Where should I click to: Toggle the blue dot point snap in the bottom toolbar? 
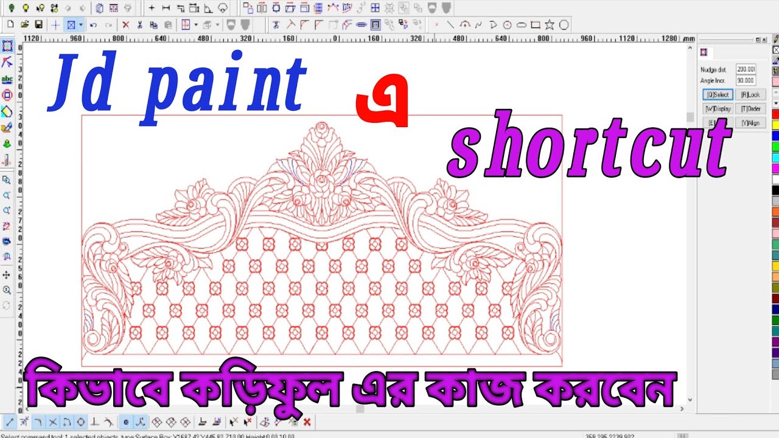[126, 422]
